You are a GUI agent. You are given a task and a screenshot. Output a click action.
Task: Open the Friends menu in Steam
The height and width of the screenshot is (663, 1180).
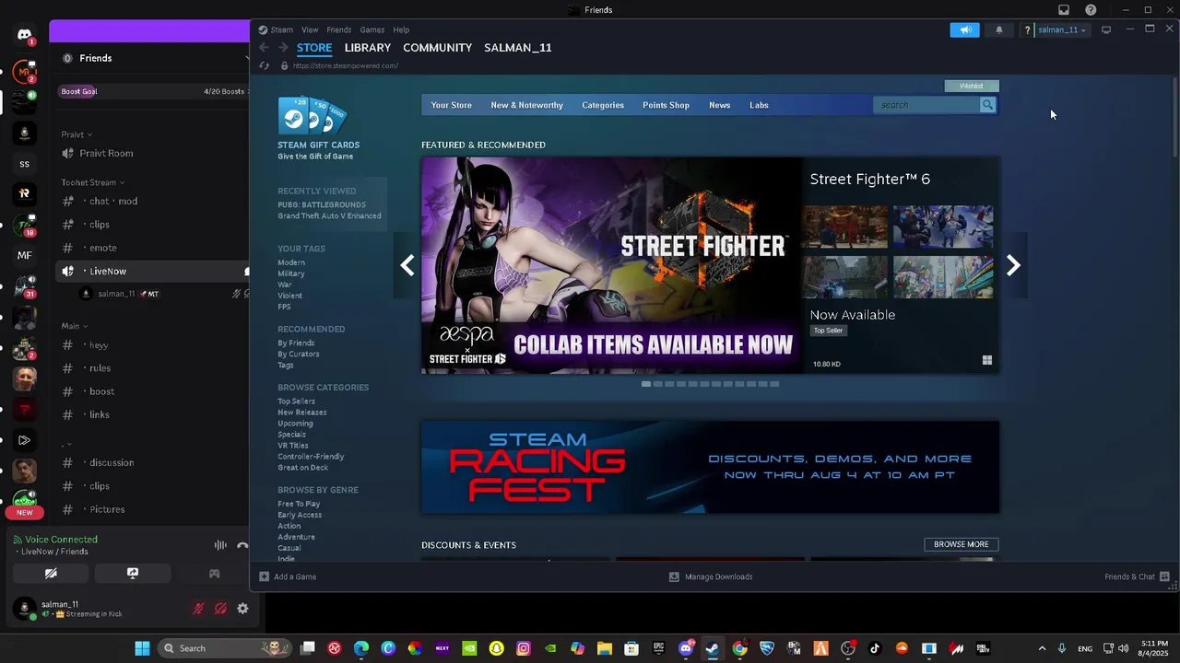coord(339,29)
